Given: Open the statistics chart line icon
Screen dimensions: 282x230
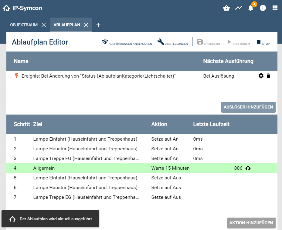Looking at the screenshot, I should click(x=239, y=8).
